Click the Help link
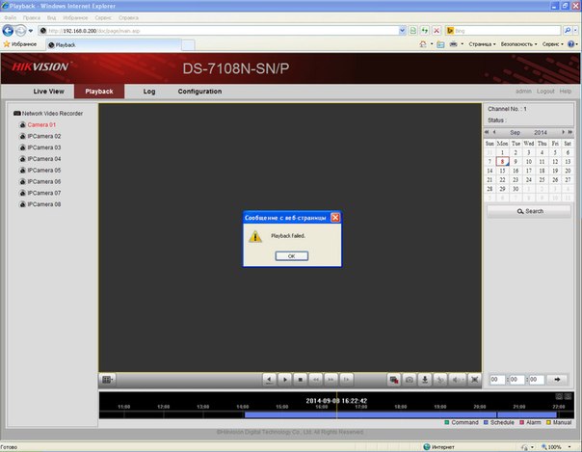582x452 pixels. coord(566,92)
